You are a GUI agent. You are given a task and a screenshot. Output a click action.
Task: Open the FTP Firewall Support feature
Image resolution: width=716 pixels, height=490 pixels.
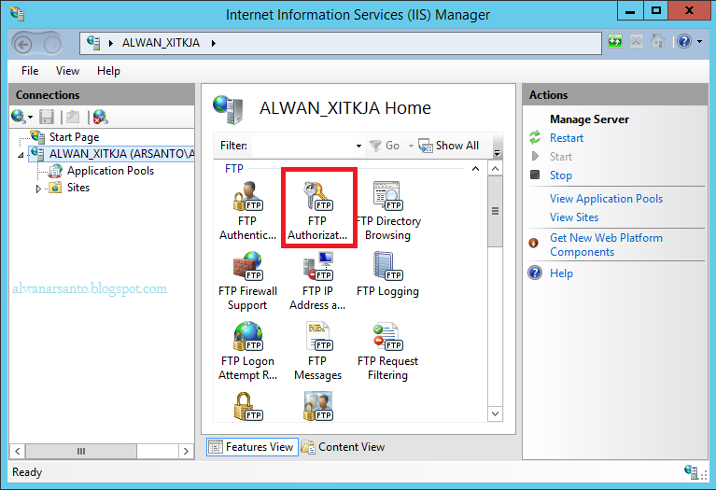click(x=247, y=281)
